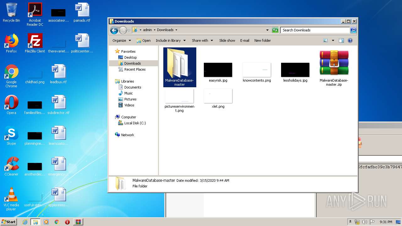Select painads.rtf on desktop
402x226 pixels.
(x=82, y=13)
